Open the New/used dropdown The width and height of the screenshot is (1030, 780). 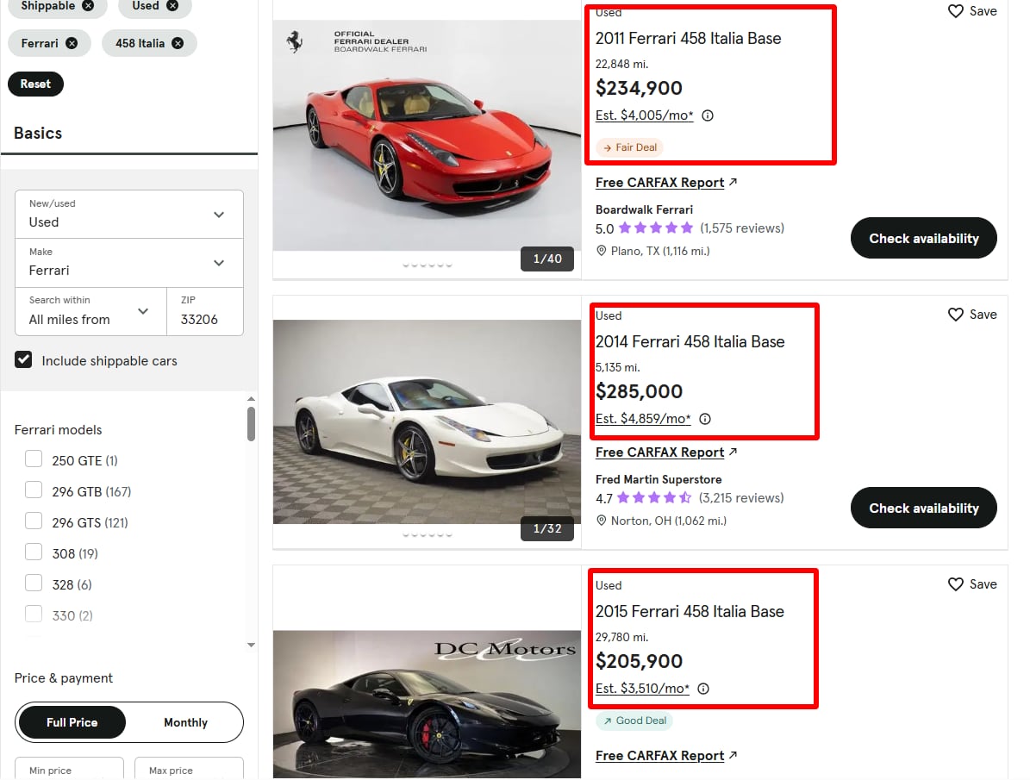[x=129, y=214]
